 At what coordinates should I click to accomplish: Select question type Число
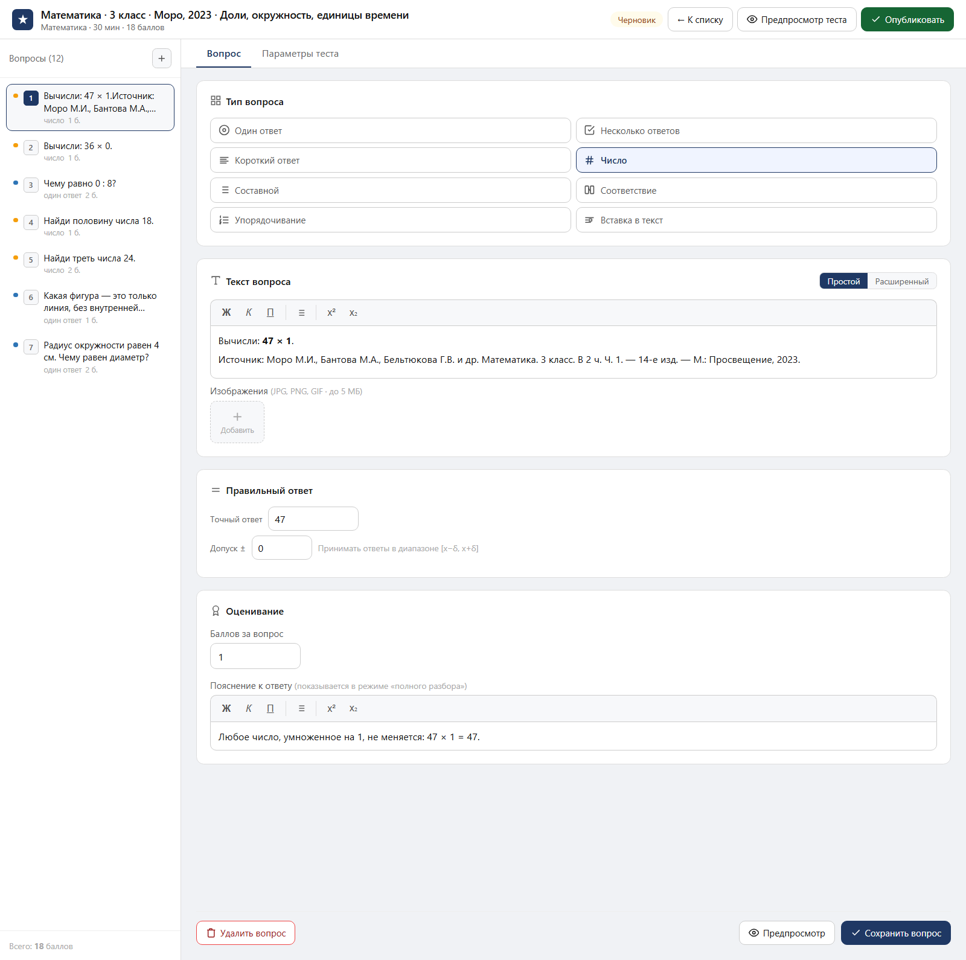point(756,160)
